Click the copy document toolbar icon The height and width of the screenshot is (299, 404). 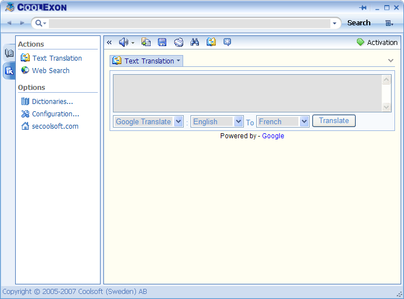[146, 42]
